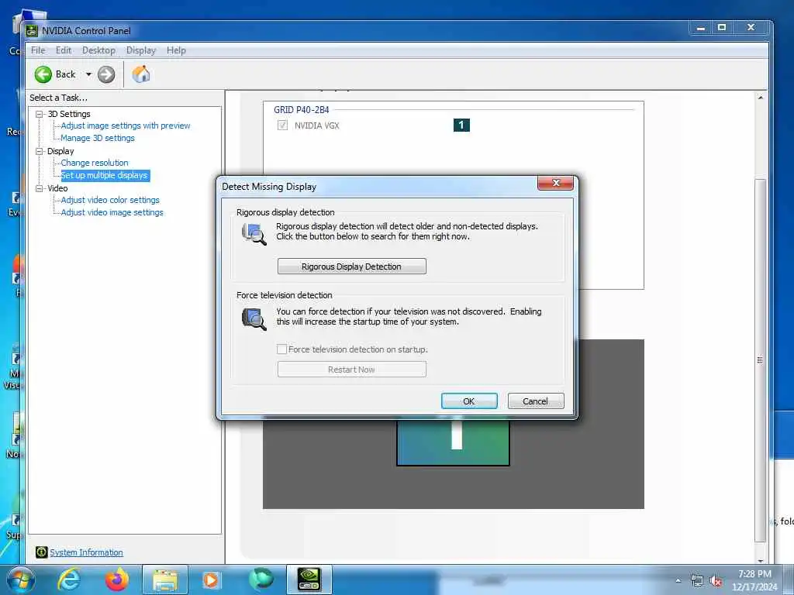Click the NVIDIA icon in the title bar

tap(32, 31)
